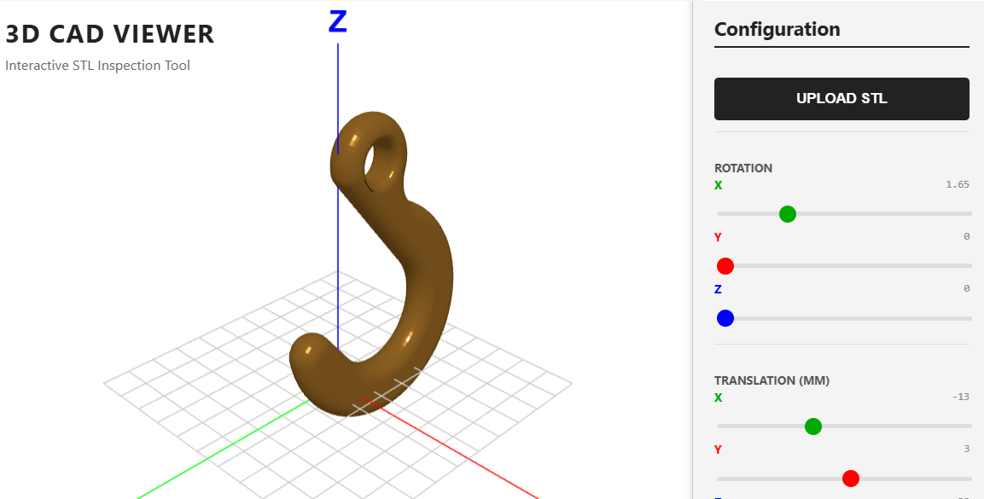This screenshot has width=984, height=499.
Task: Click the TRANSLATION (MM) section header
Action: tap(772, 380)
